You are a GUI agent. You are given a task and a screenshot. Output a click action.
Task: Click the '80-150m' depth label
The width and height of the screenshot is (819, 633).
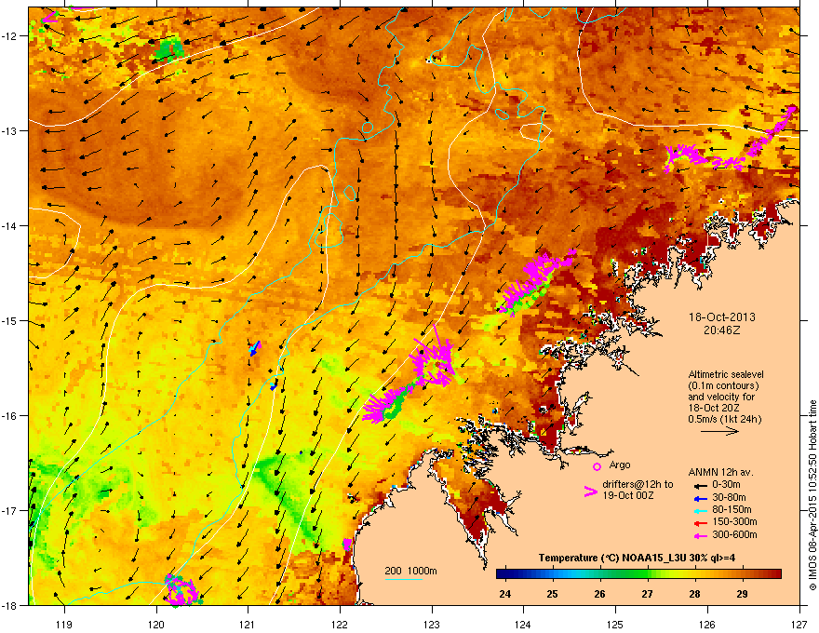point(732,509)
